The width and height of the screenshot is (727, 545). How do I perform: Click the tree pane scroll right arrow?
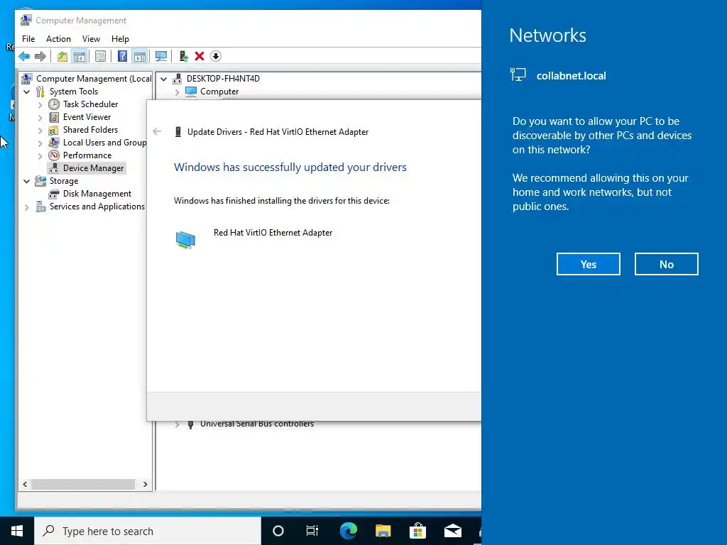pyautogui.click(x=145, y=484)
